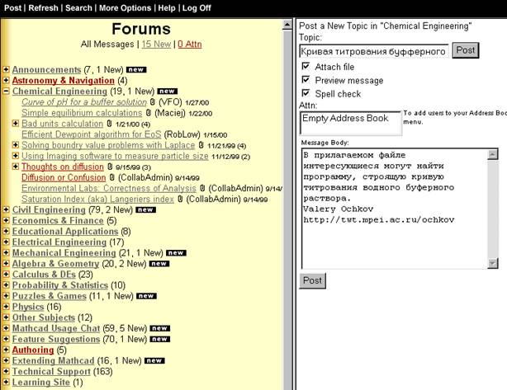
Task: Click the 'new' badge next to Announcements
Action: 136,70
